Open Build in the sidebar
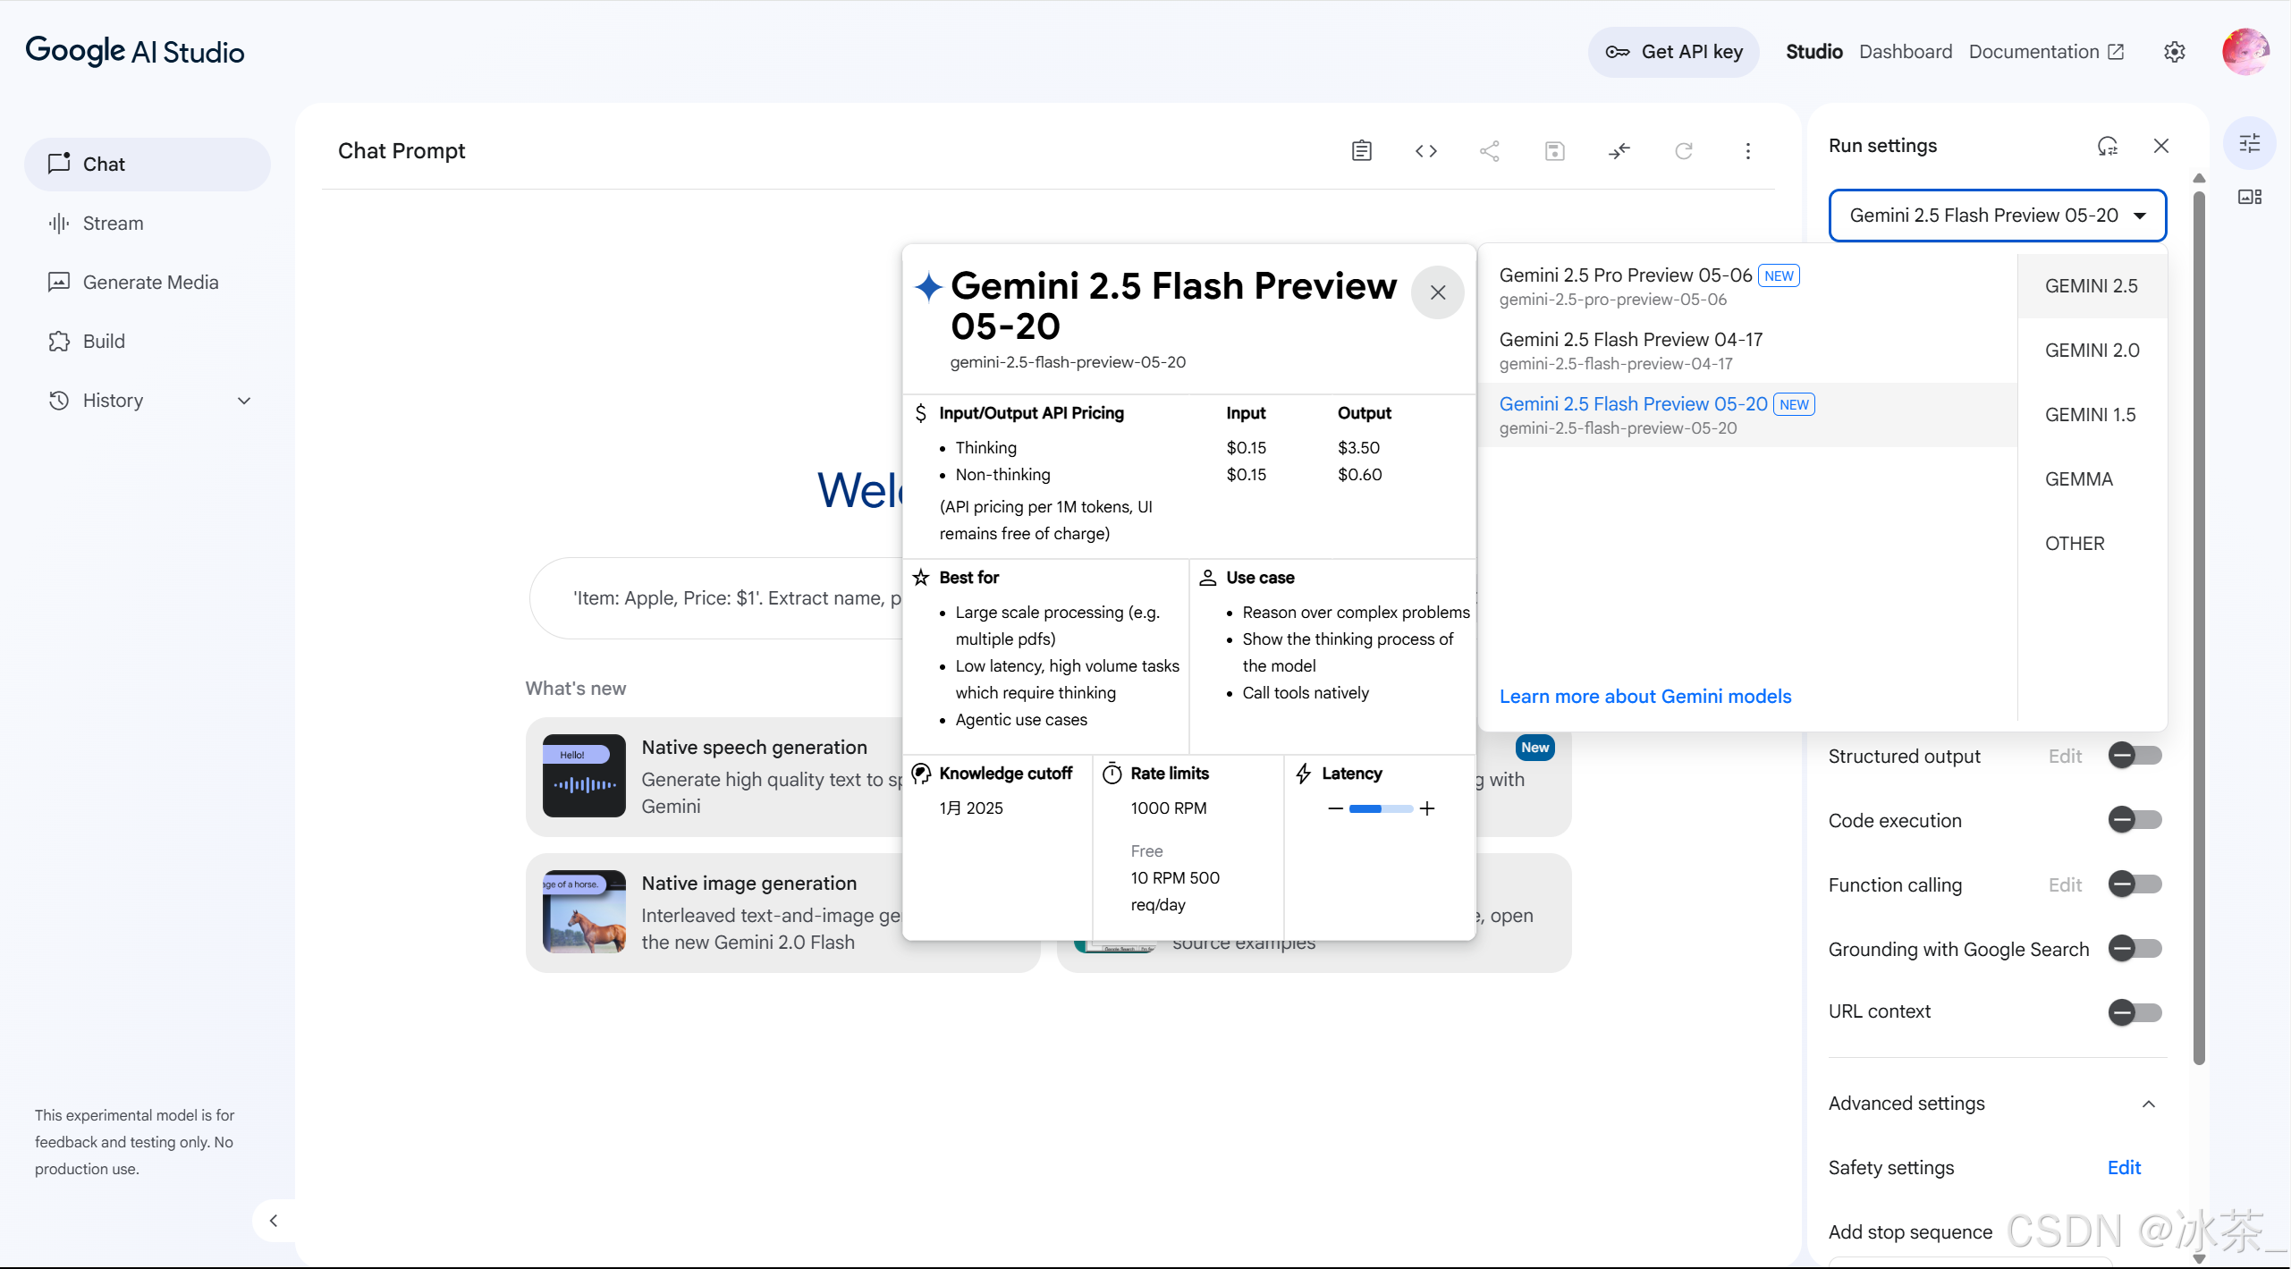This screenshot has height=1269, width=2291. pyautogui.click(x=148, y=341)
